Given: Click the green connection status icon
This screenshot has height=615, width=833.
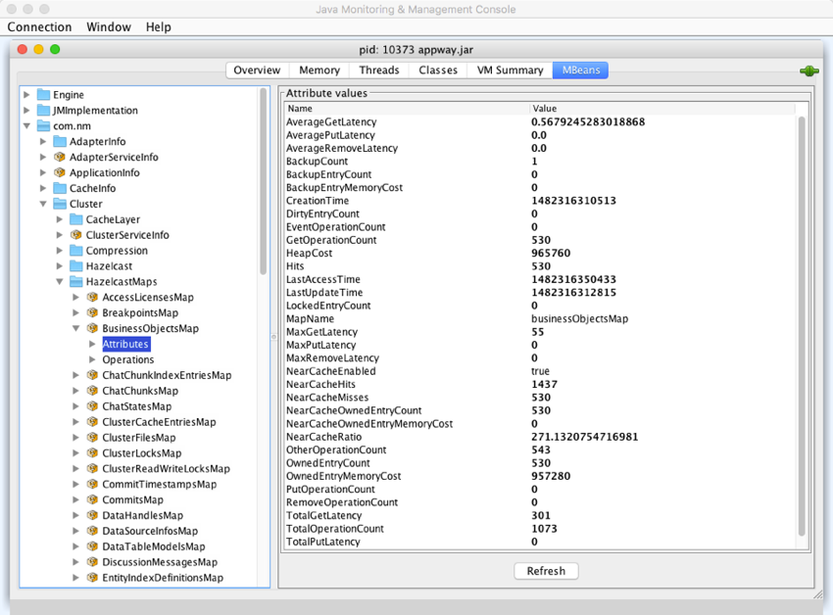Looking at the screenshot, I should [x=808, y=71].
